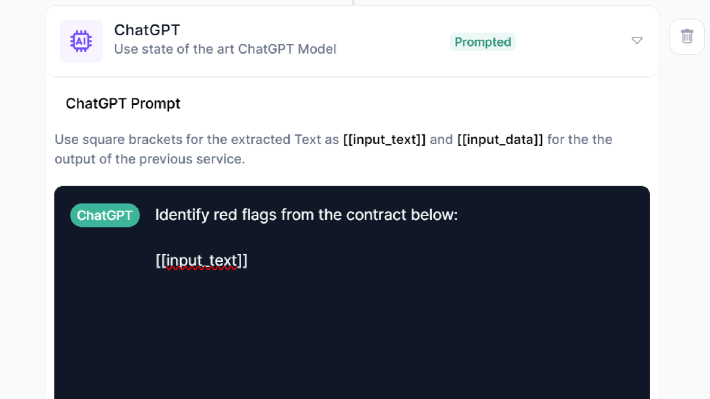
Task: Click 'output of the previous service.' text
Action: (150, 159)
